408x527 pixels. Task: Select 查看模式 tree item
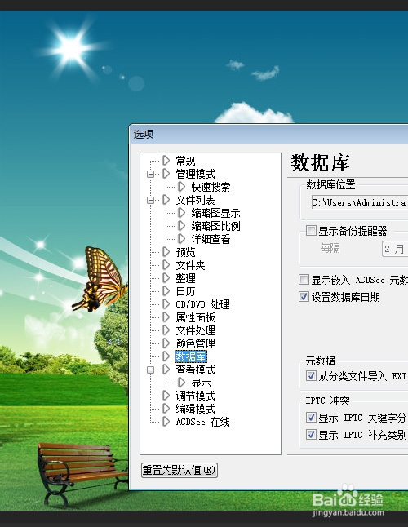(x=195, y=370)
